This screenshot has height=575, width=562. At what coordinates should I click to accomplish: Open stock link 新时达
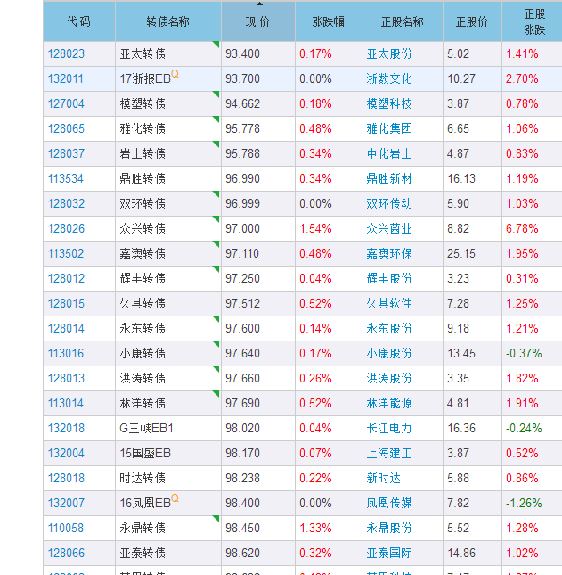tap(384, 478)
